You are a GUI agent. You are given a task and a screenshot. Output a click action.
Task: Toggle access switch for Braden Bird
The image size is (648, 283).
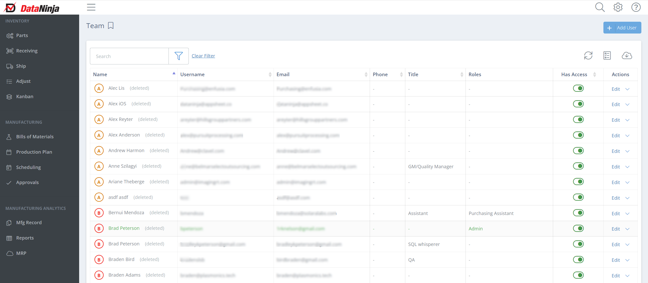578,259
